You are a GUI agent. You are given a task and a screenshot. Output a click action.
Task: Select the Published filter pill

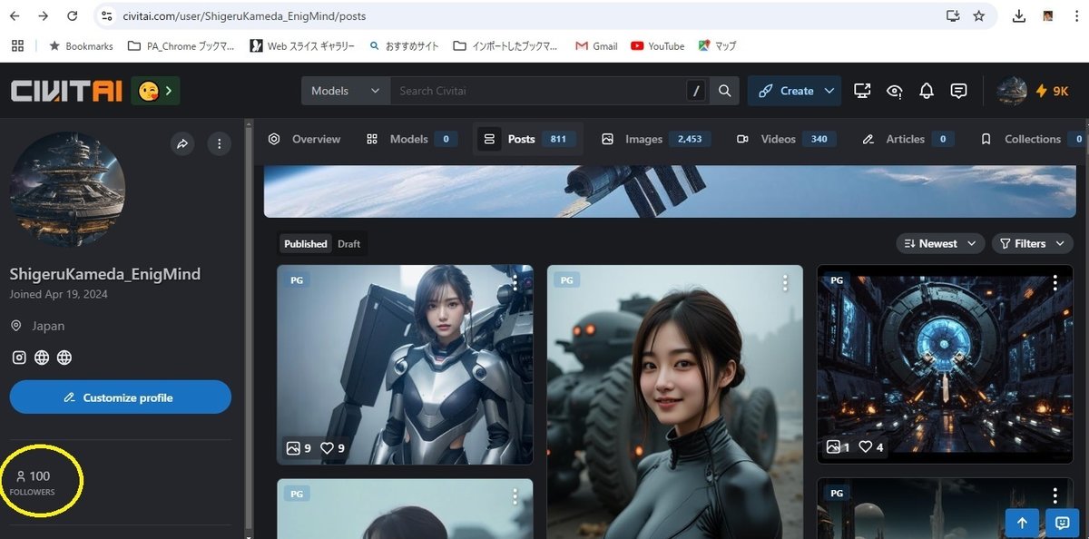pos(305,243)
